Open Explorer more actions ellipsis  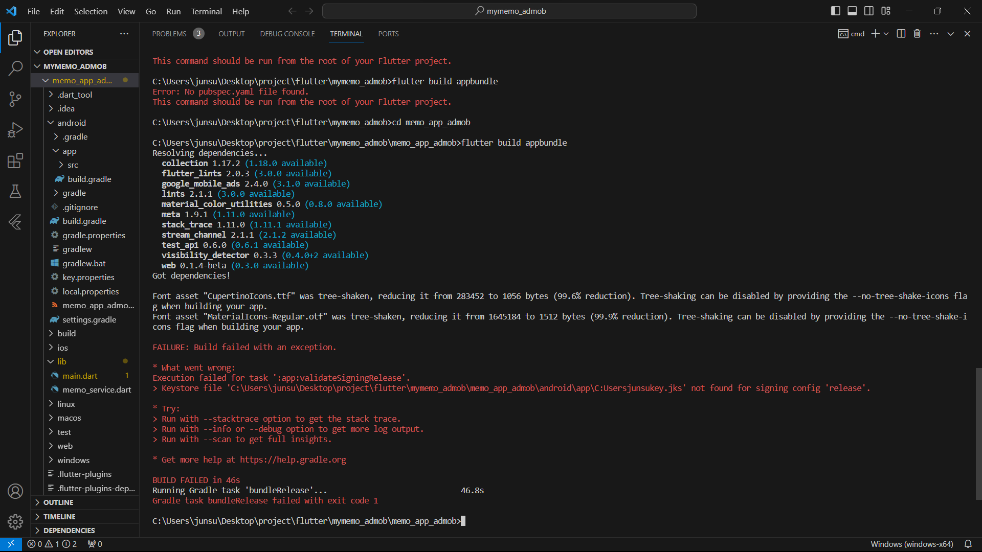[124, 34]
